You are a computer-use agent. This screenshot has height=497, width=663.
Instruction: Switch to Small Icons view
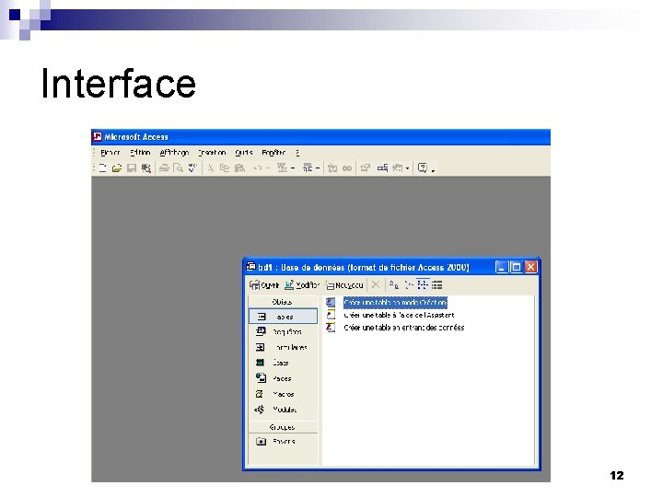click(409, 284)
